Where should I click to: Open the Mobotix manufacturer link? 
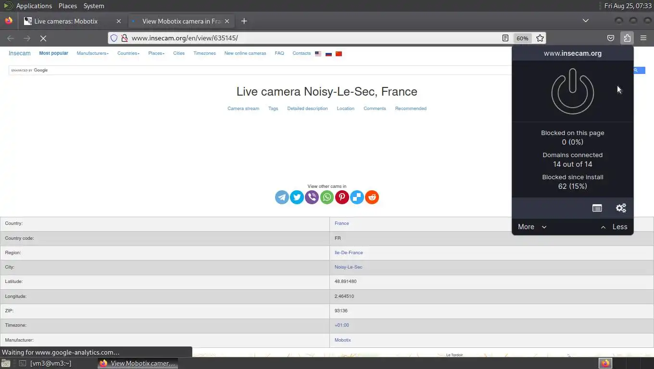click(342, 340)
